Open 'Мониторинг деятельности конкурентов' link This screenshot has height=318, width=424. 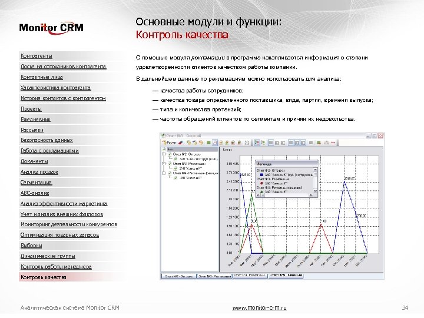pos(69,224)
